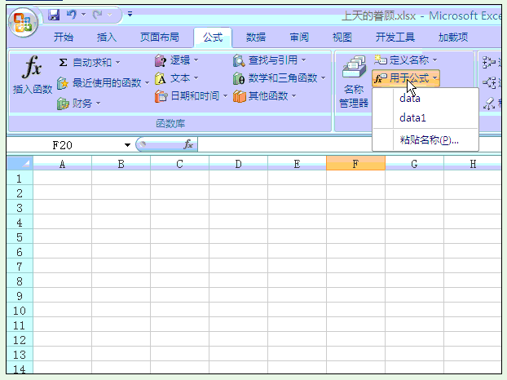Click the trace dependents icon at ribbon edge

489,83
